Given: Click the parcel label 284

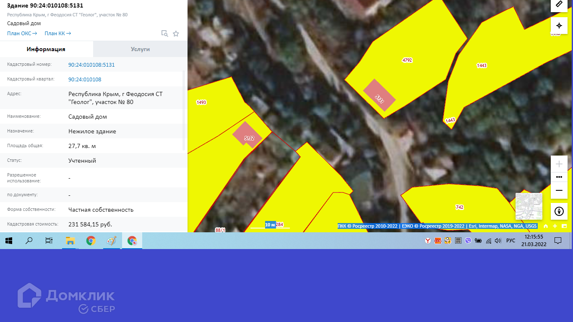Looking at the screenshot, I should (280, 225).
